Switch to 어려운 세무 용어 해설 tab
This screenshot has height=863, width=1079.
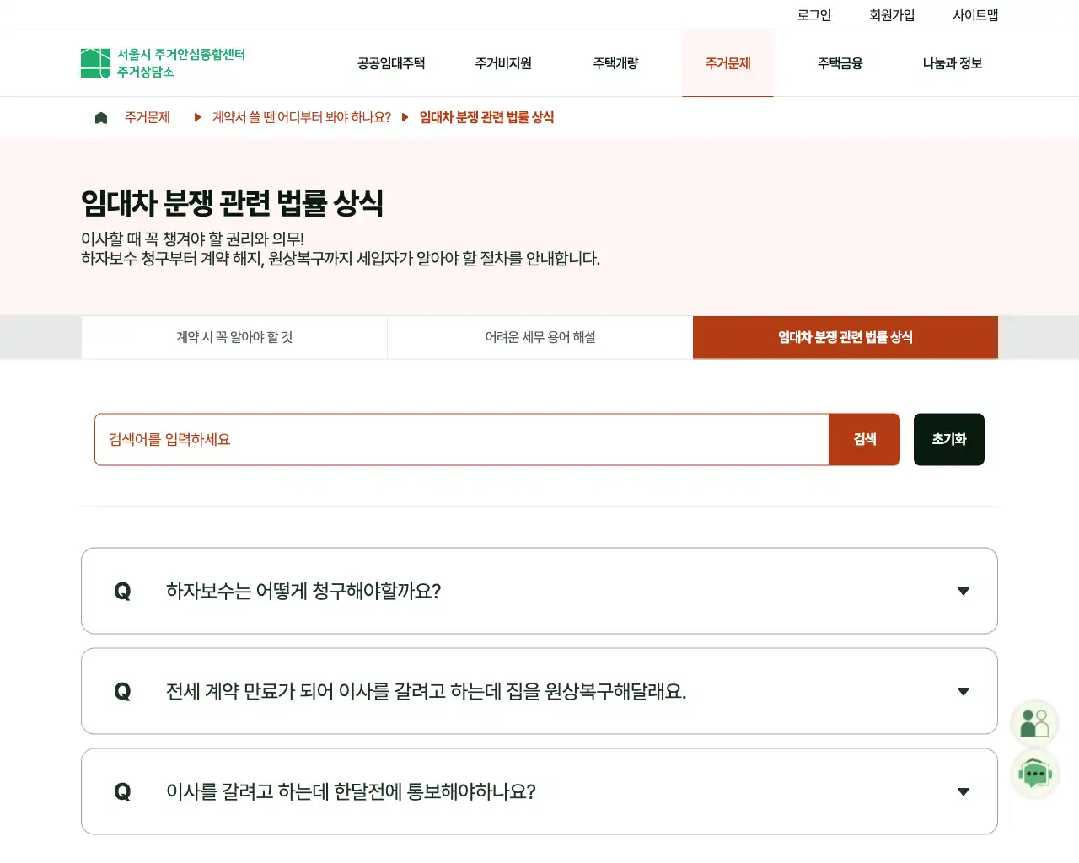tap(540, 337)
